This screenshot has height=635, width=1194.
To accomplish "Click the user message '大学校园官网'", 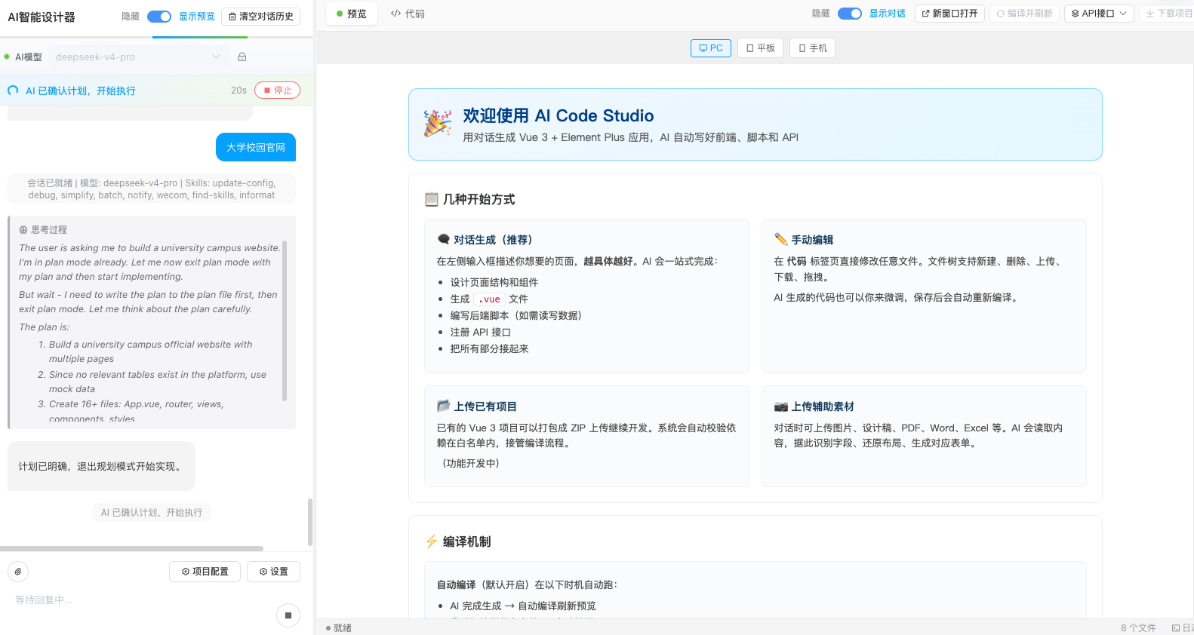I will 256,148.
